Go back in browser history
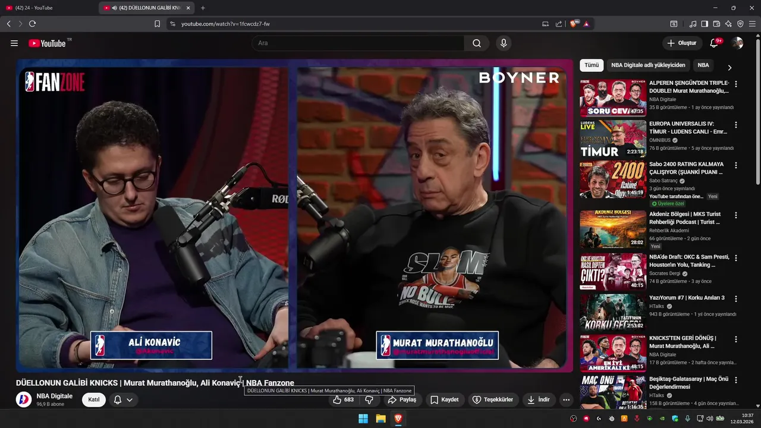Viewport: 761px width, 428px height. click(8, 24)
